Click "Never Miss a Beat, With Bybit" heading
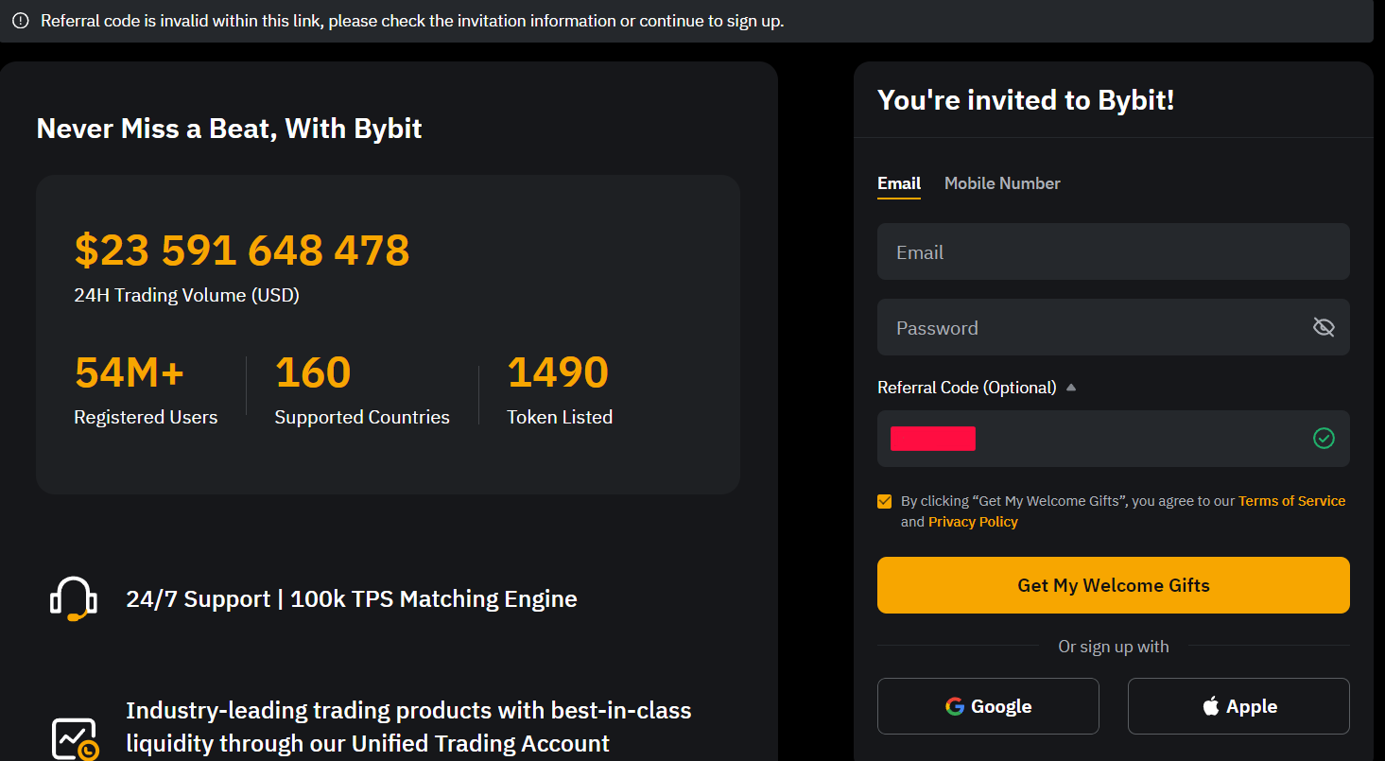Image resolution: width=1385 pixels, height=761 pixels. click(229, 129)
